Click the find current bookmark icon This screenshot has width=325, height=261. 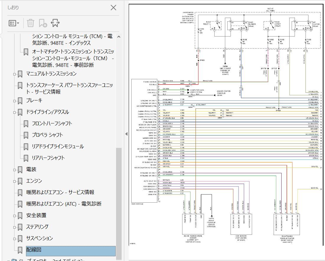55,23
